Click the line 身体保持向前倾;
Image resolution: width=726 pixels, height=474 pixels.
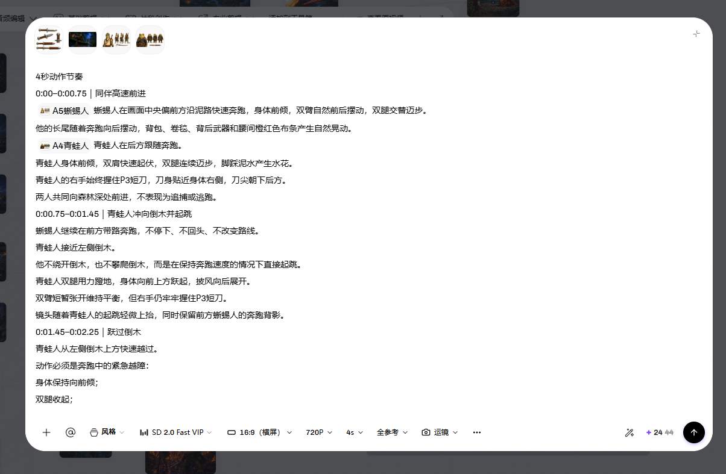pos(66,382)
